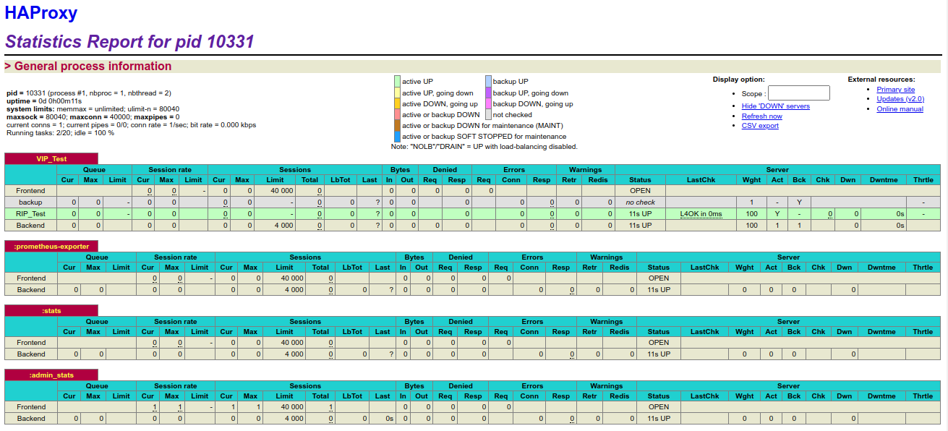Open the Updates (v2.0) link
948x431 pixels.
[x=900, y=99]
